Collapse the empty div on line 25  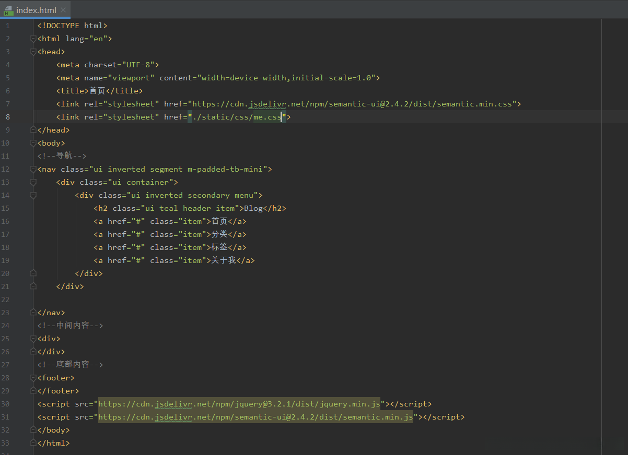33,339
